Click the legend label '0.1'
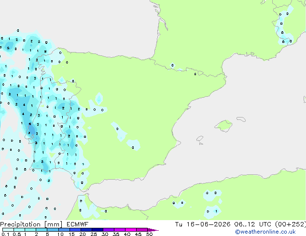 pyautogui.click(x=5, y=234)
